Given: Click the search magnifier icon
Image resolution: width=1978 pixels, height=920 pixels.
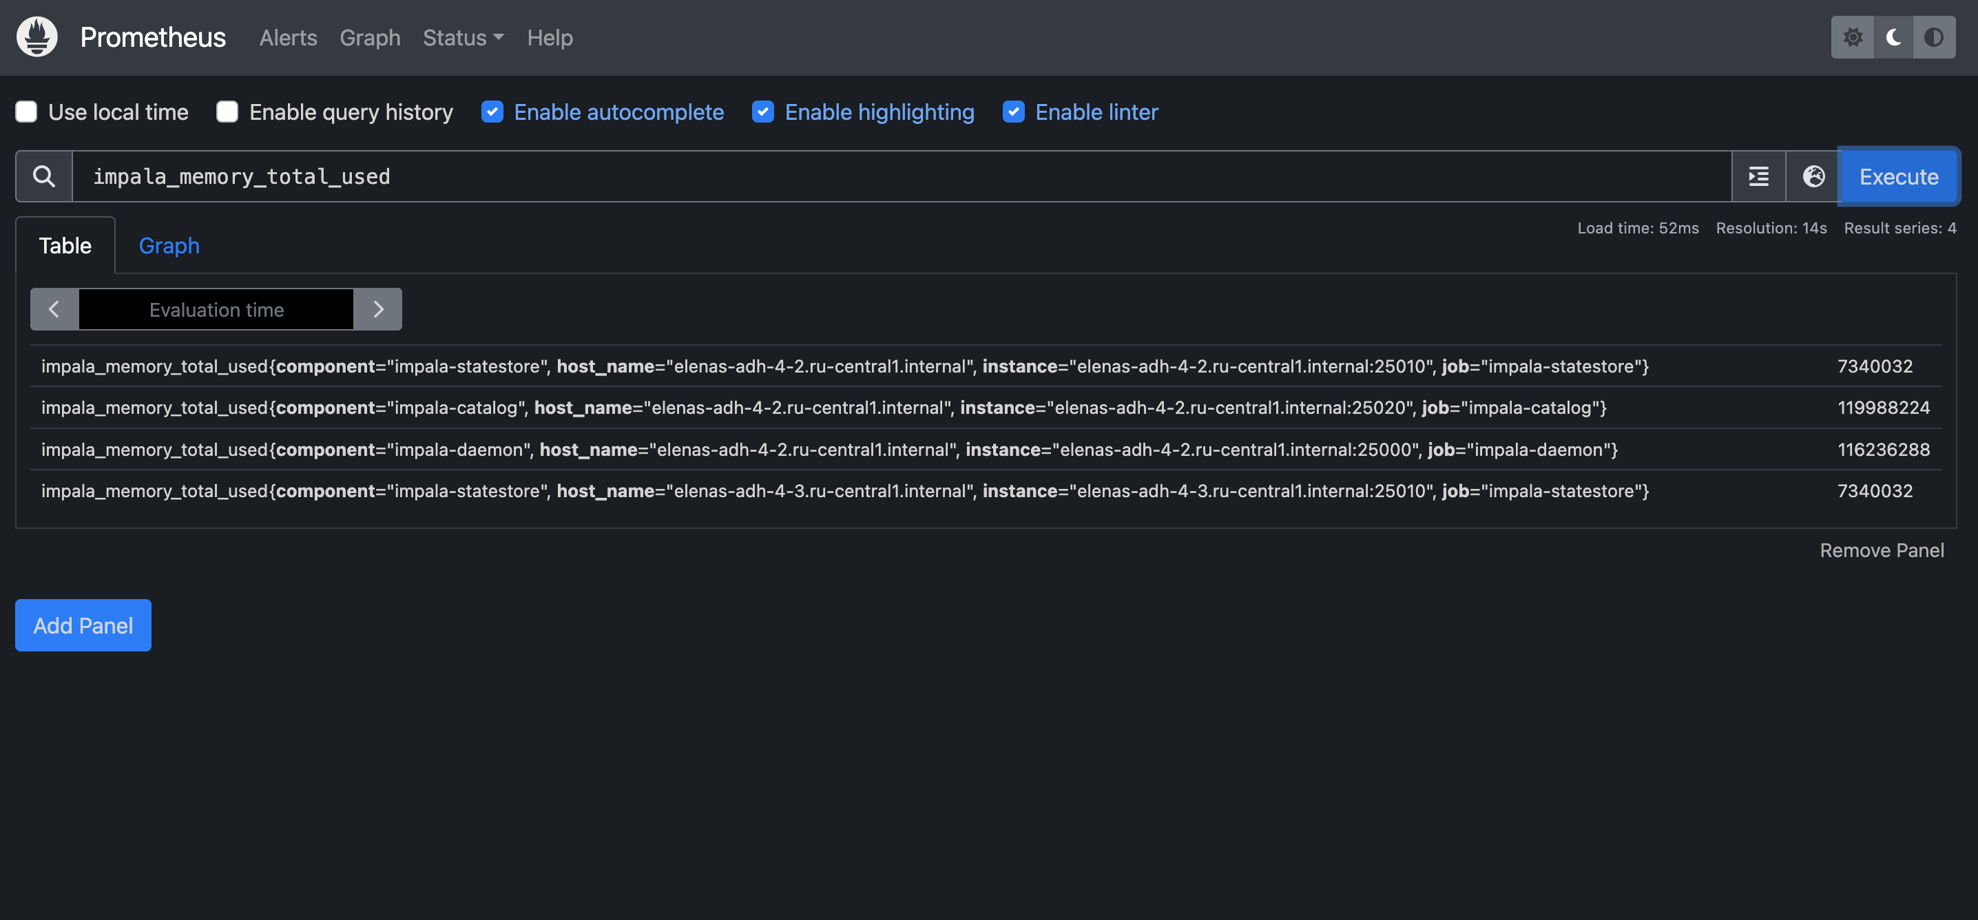Looking at the screenshot, I should (x=44, y=176).
